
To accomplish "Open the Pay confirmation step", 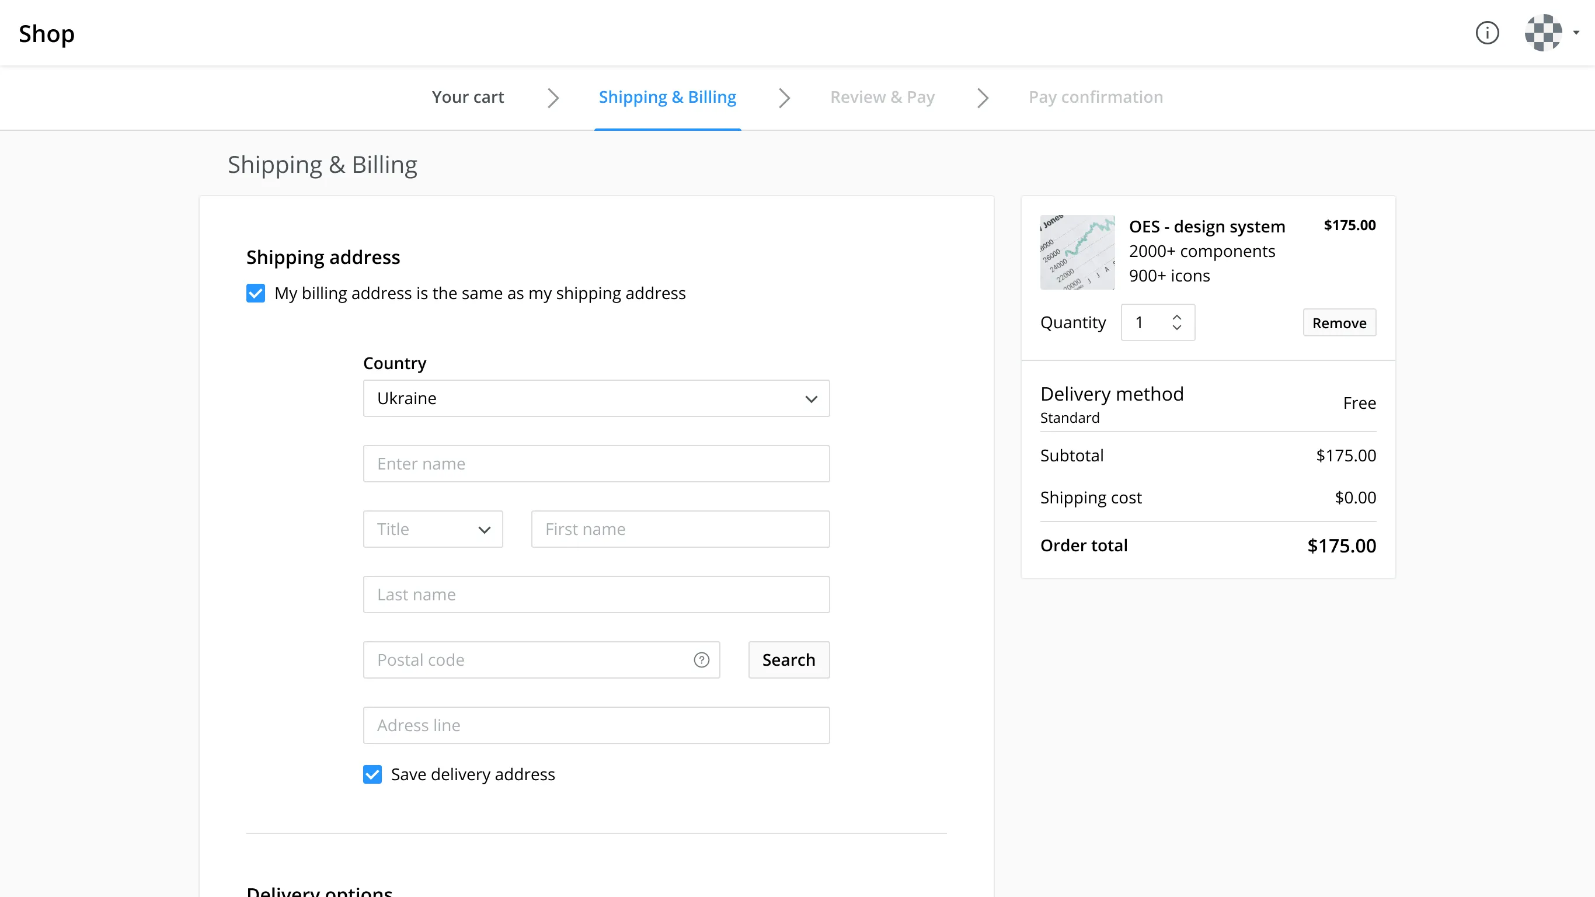I will pos(1095,98).
